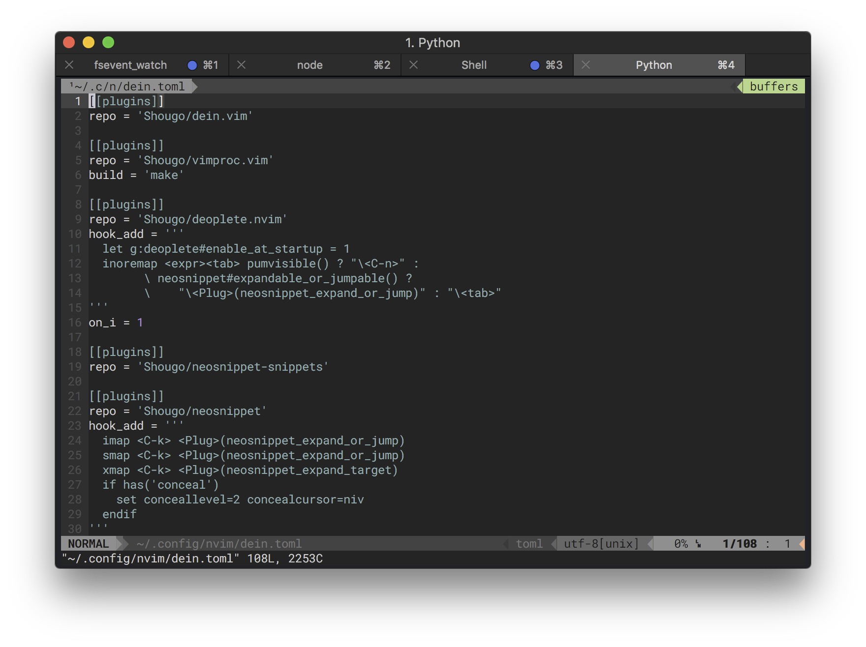This screenshot has width=866, height=647.
Task: Close the Shell tab
Action: pyautogui.click(x=413, y=65)
